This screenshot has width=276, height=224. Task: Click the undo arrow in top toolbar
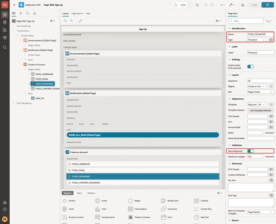pos(206,5)
